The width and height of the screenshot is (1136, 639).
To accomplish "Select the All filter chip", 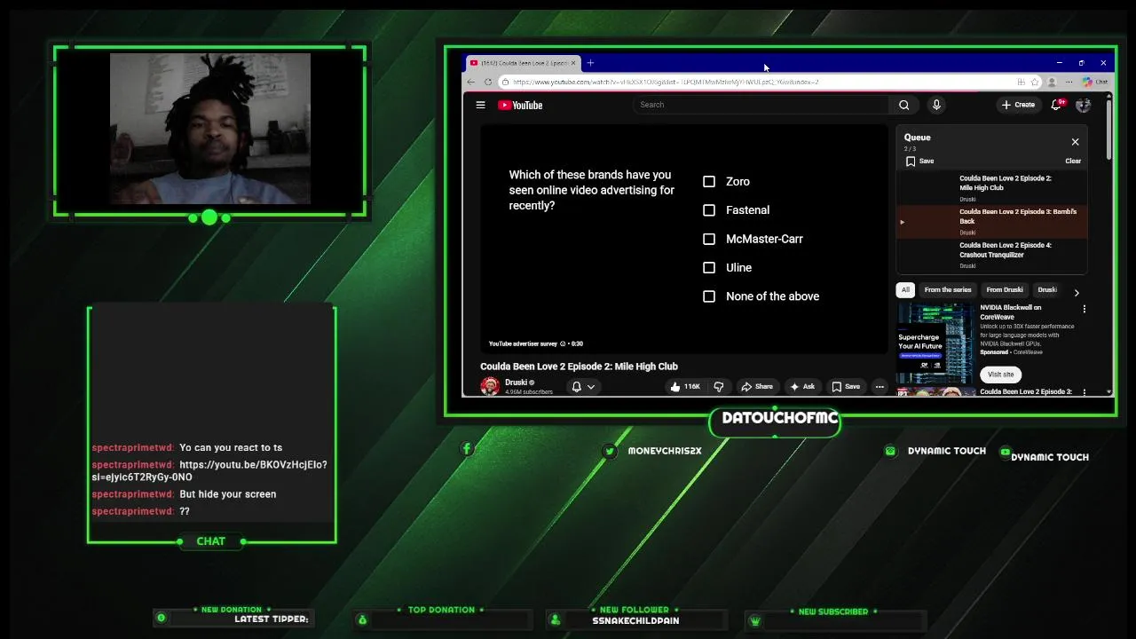I will (905, 290).
